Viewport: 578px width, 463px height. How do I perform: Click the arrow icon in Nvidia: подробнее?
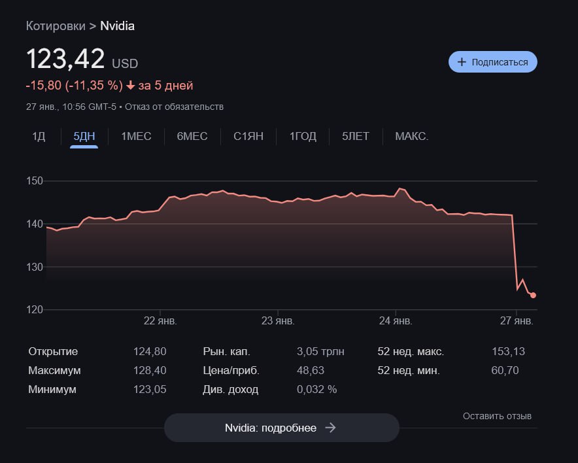(330, 428)
